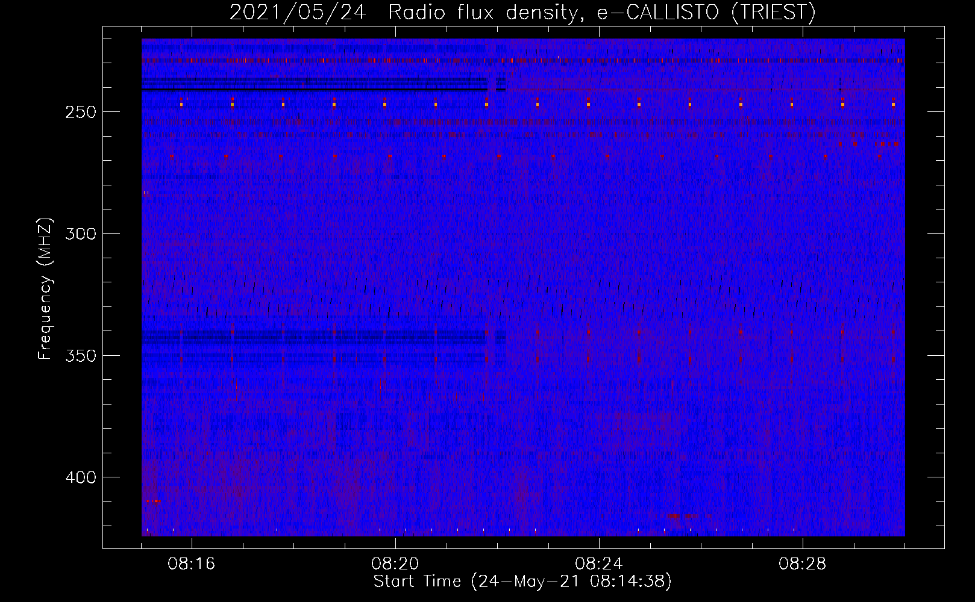Click the 'e-CALLISTO (TRIEST)' station label
The image size is (975, 602).
pos(706,13)
